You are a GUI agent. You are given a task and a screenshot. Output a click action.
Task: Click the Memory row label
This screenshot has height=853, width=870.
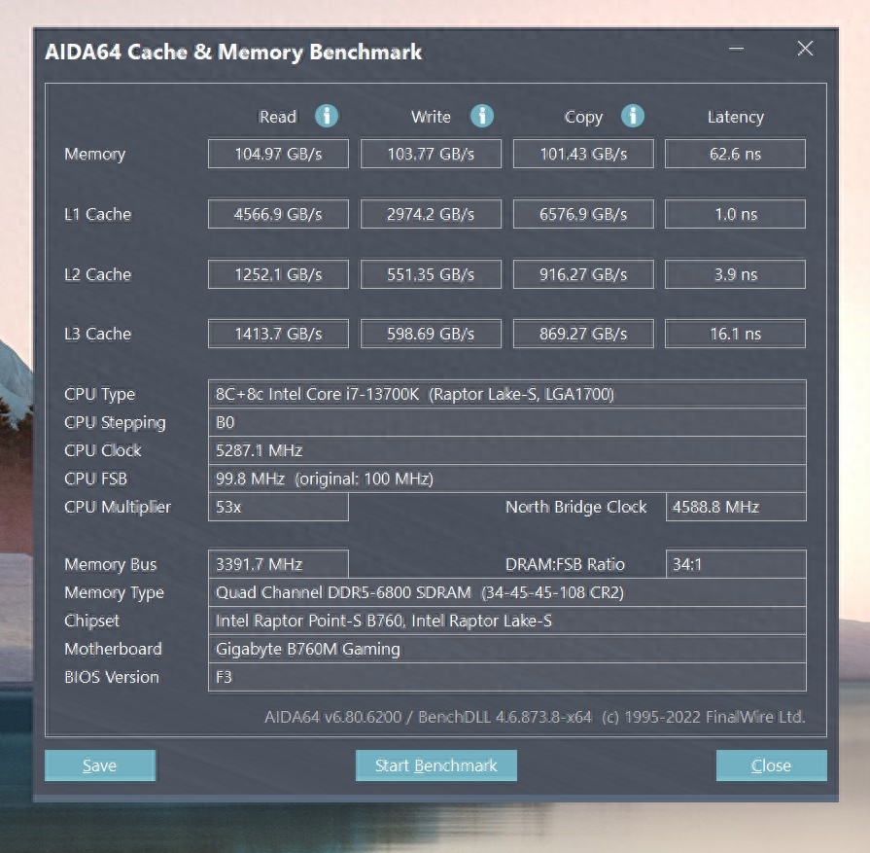[95, 154]
